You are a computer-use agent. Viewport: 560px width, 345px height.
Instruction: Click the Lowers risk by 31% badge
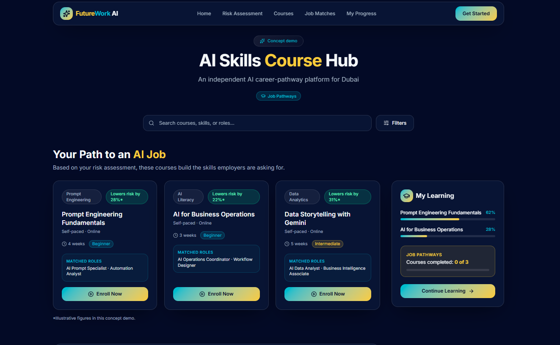(x=348, y=197)
